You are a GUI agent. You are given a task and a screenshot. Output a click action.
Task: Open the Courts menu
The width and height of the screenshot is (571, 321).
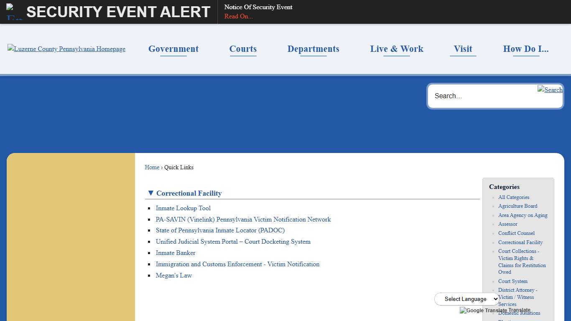click(243, 49)
